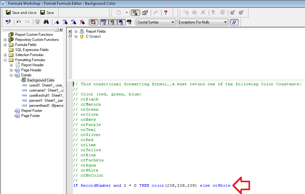Select Report Custom Functions node
The height and width of the screenshot is (194, 305).
pyautogui.click(x=34, y=35)
